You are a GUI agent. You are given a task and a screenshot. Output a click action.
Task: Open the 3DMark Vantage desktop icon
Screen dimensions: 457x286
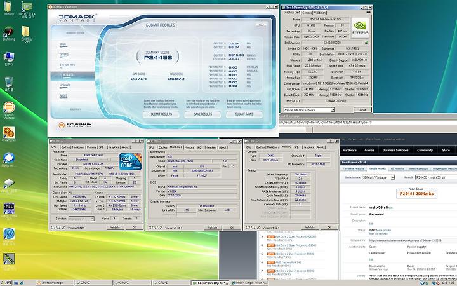(9, 110)
